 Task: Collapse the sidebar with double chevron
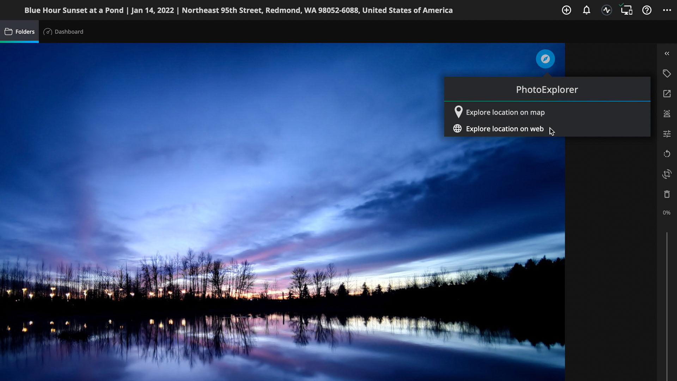coord(667,54)
